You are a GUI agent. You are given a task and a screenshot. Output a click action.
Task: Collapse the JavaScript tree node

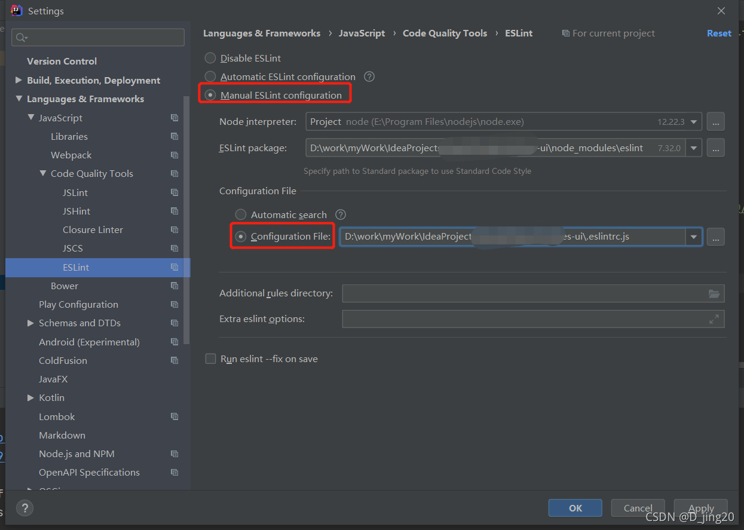(30, 118)
